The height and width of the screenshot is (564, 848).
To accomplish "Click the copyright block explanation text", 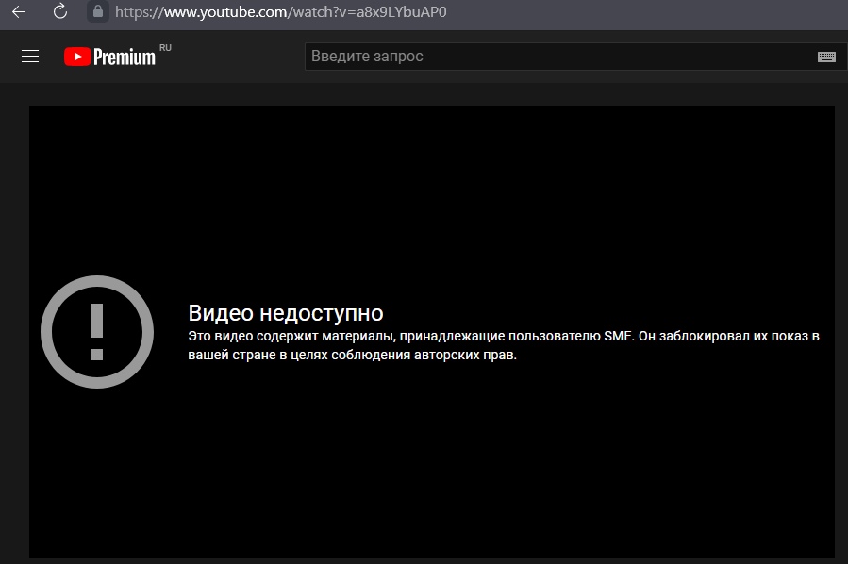I will [x=377, y=356].
